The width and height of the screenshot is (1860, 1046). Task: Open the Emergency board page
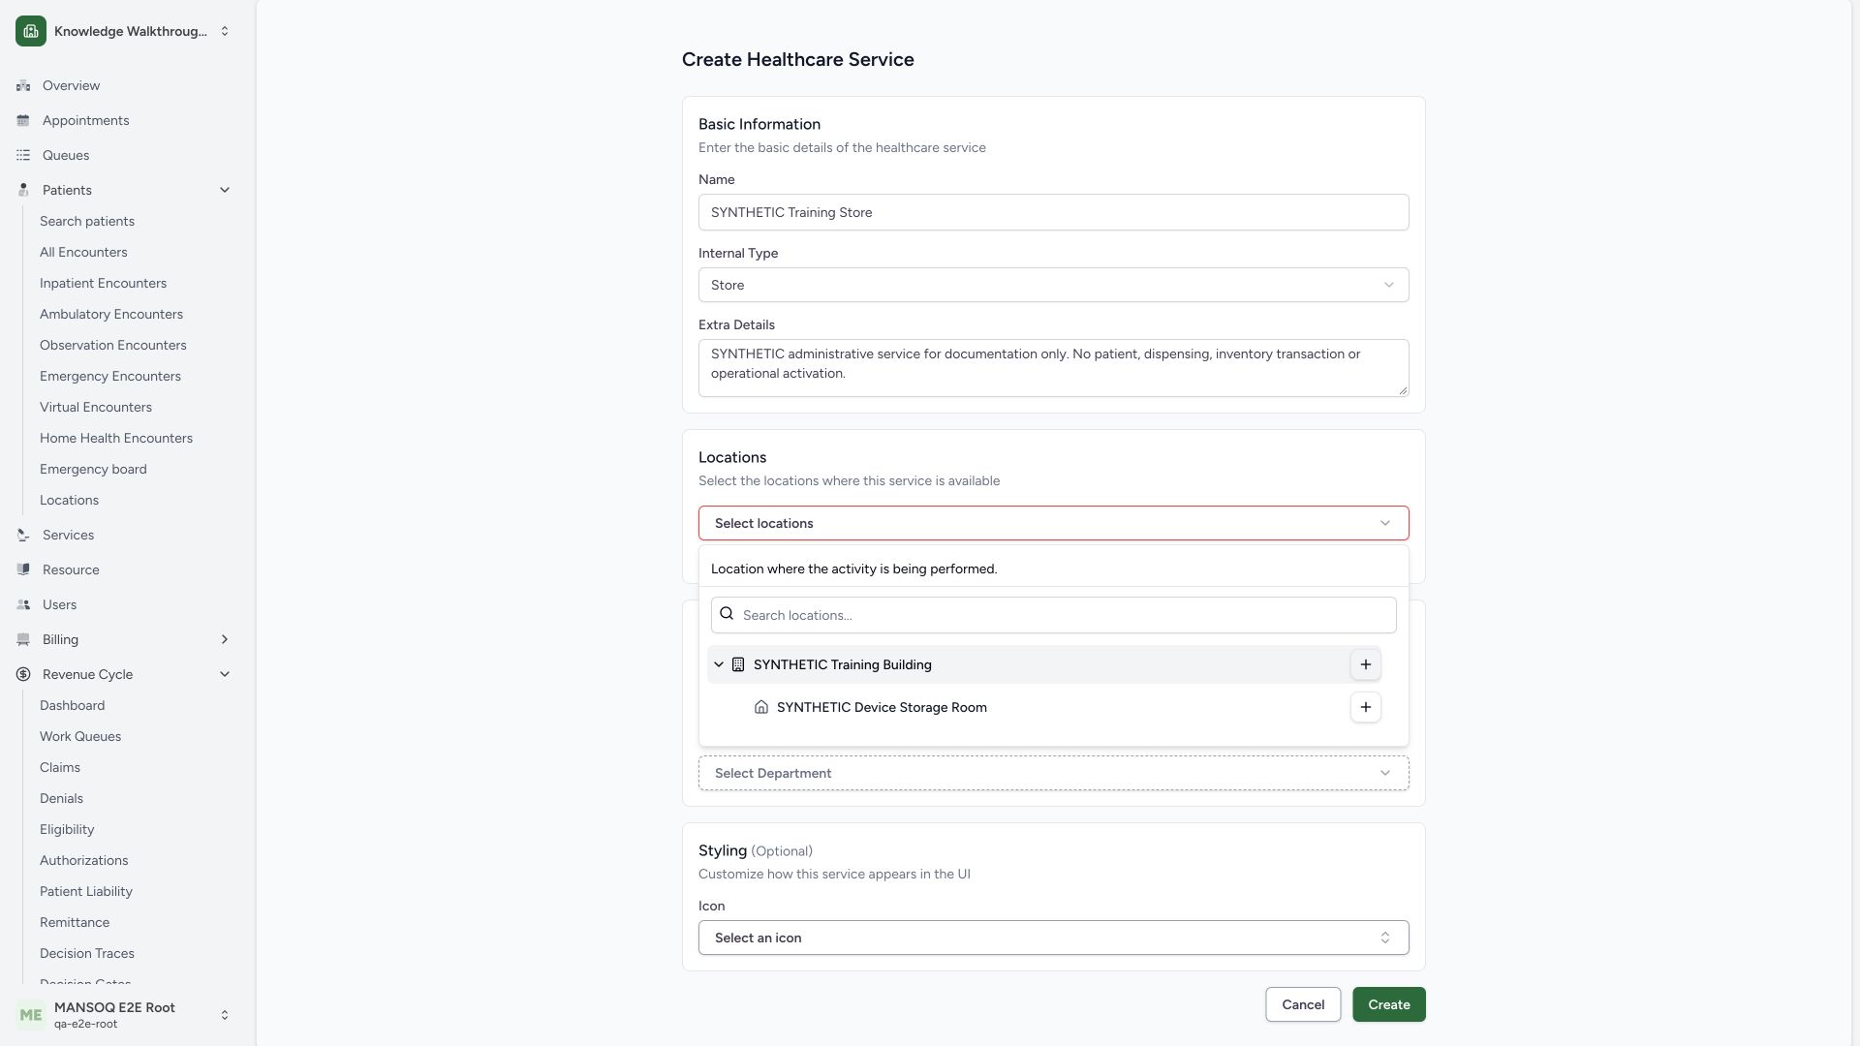click(93, 469)
